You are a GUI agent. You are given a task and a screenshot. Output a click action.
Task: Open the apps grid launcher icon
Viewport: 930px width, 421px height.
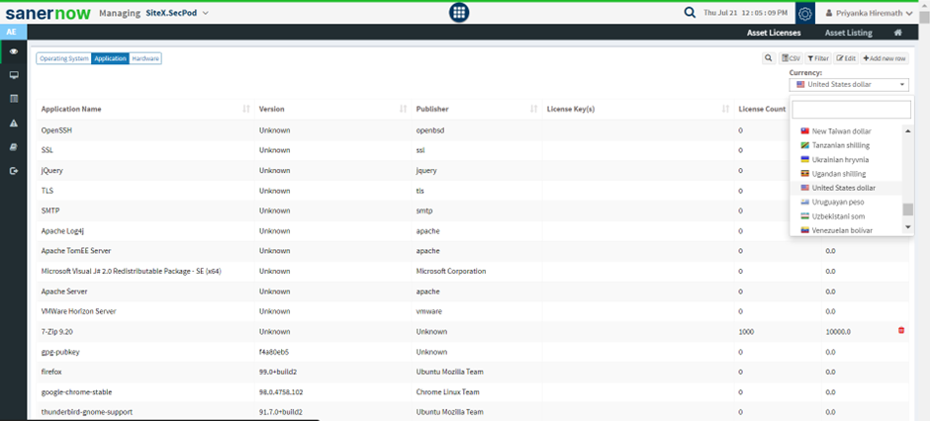pyautogui.click(x=459, y=13)
